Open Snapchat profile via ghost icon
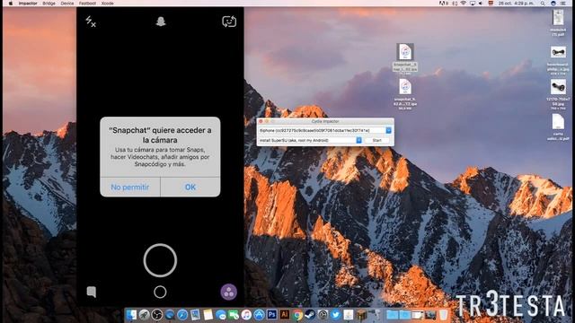 pyautogui.click(x=161, y=22)
